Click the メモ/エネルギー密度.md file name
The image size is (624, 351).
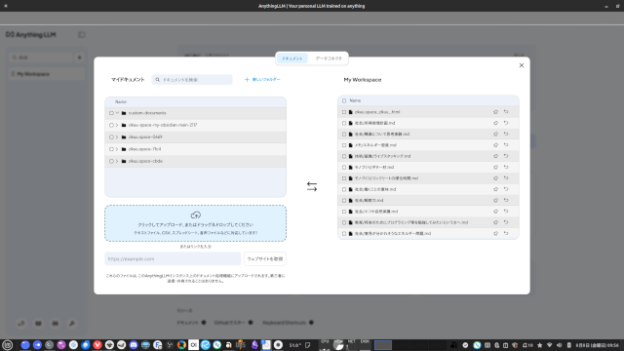[375, 145]
